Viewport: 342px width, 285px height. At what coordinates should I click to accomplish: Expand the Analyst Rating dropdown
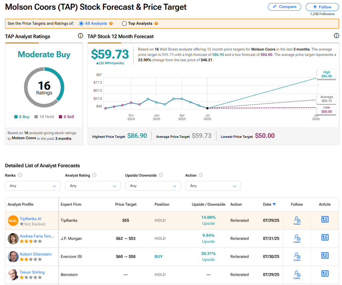coord(93,186)
